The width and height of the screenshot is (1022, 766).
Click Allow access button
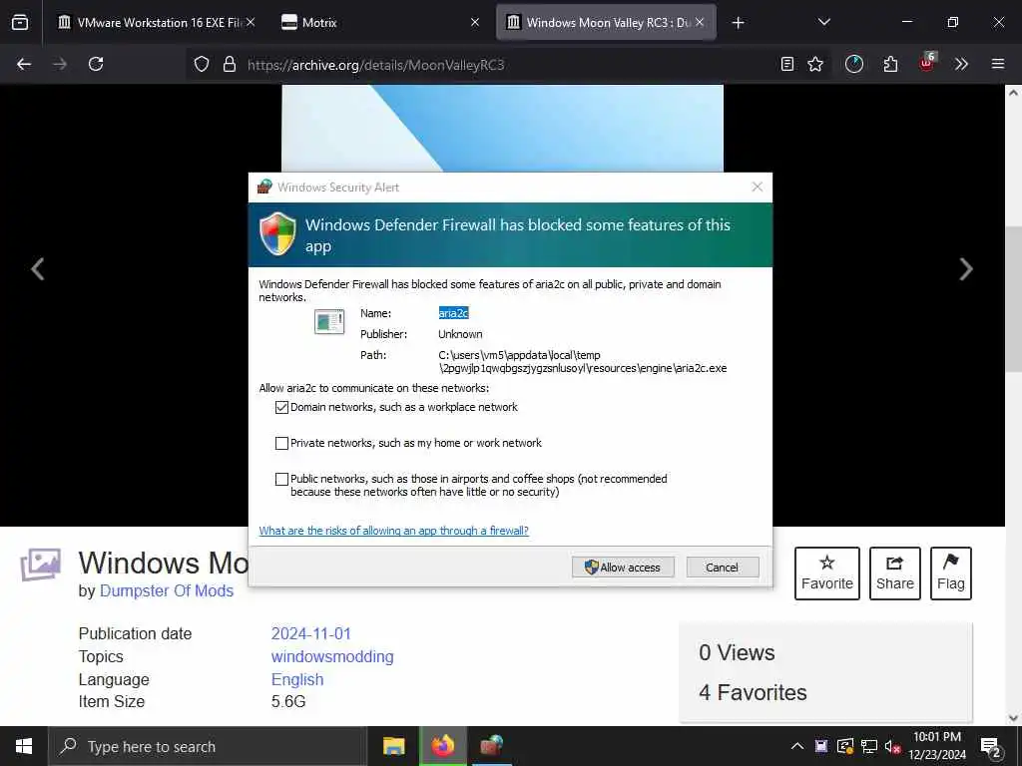pyautogui.click(x=623, y=567)
